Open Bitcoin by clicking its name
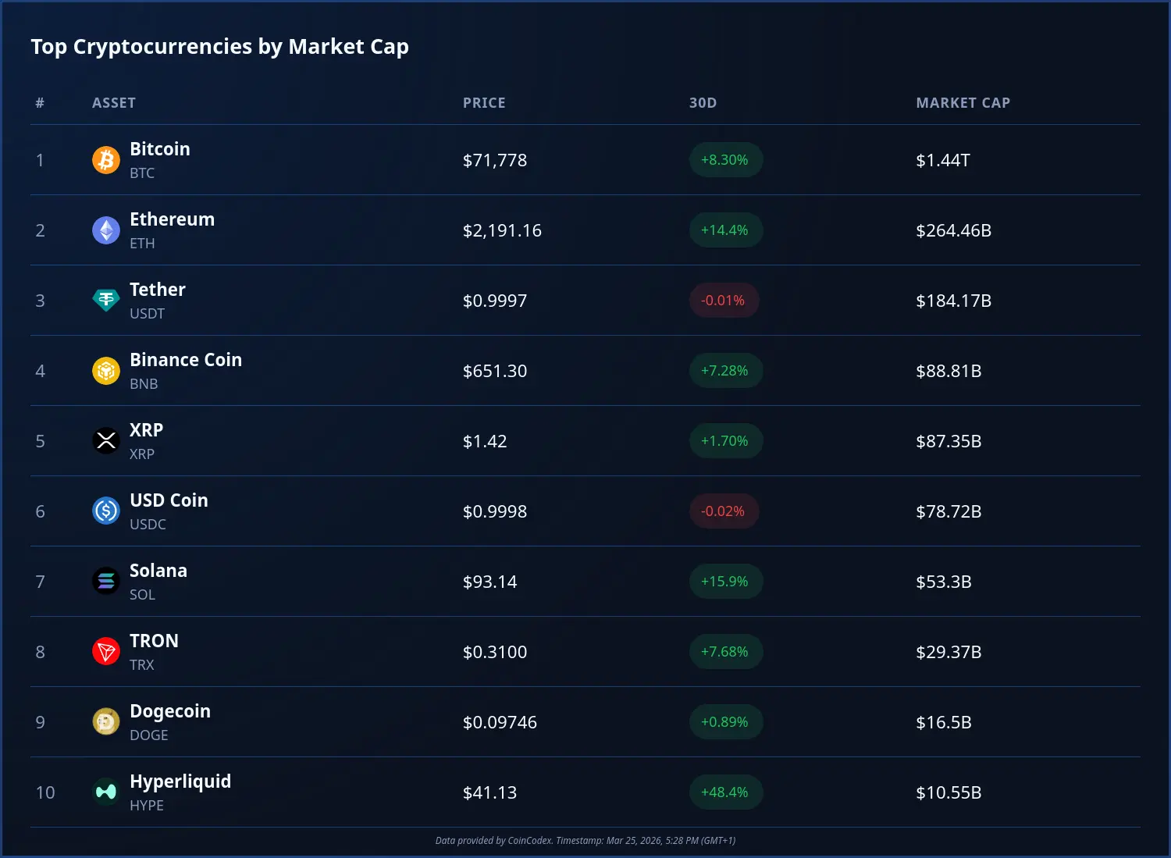The height and width of the screenshot is (858, 1171). (160, 149)
